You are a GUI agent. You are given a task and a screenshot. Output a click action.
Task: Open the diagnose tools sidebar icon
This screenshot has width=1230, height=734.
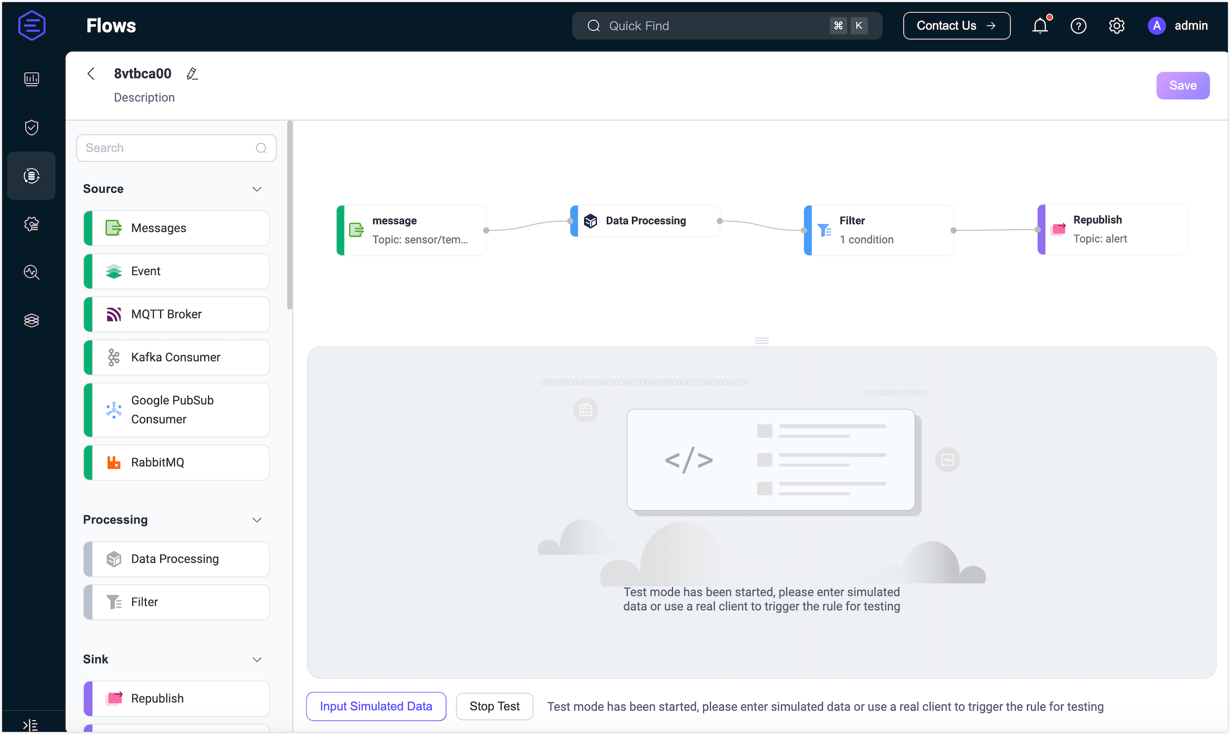click(32, 272)
